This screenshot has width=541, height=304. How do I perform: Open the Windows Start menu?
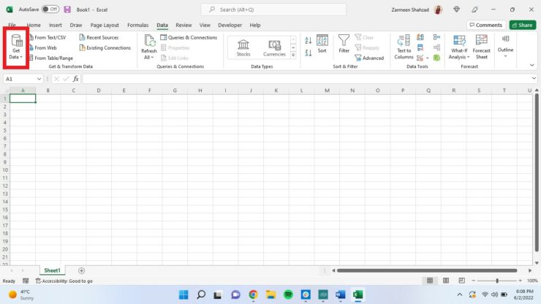tap(184, 294)
